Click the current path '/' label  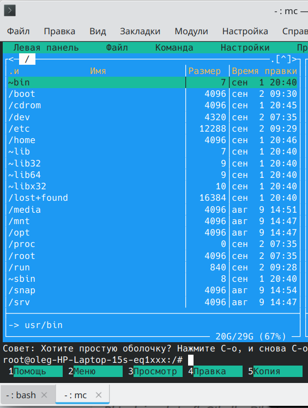[x=27, y=59]
